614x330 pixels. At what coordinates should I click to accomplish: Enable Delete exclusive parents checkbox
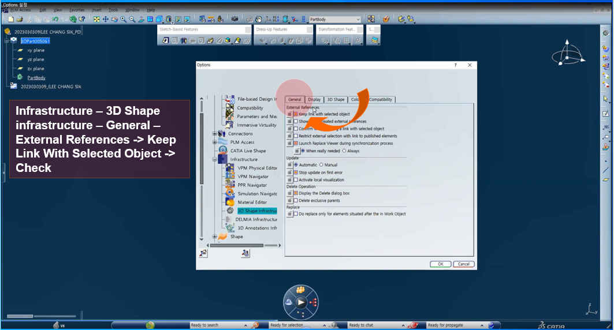[296, 201]
